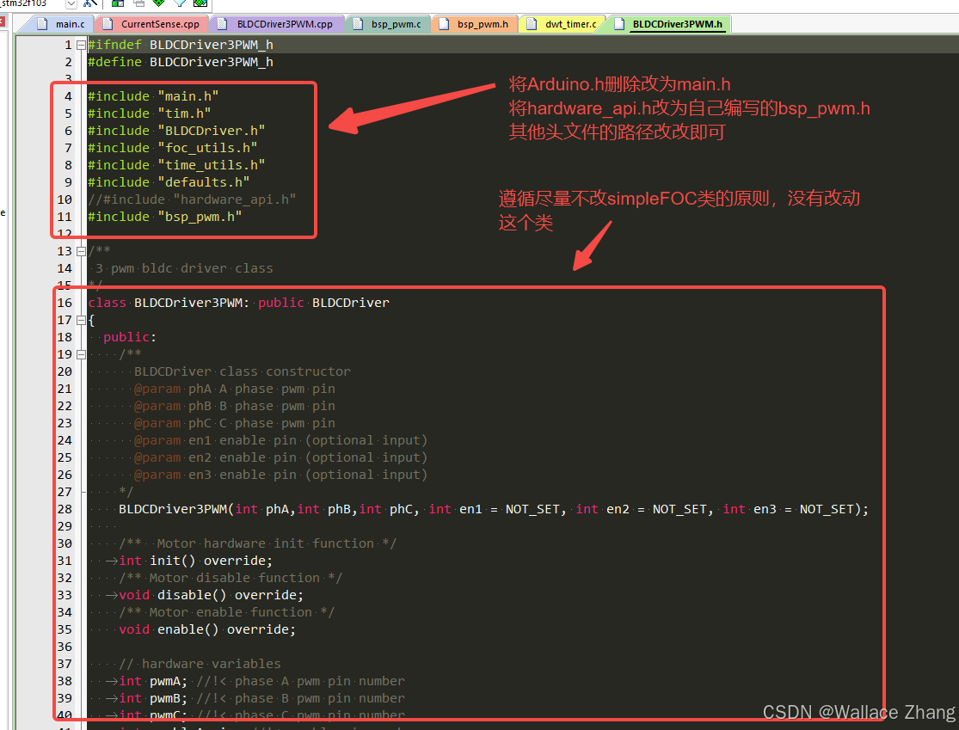Open the stm32f103 workspace dropdown arrow
The height and width of the screenshot is (730, 959).
71,4
